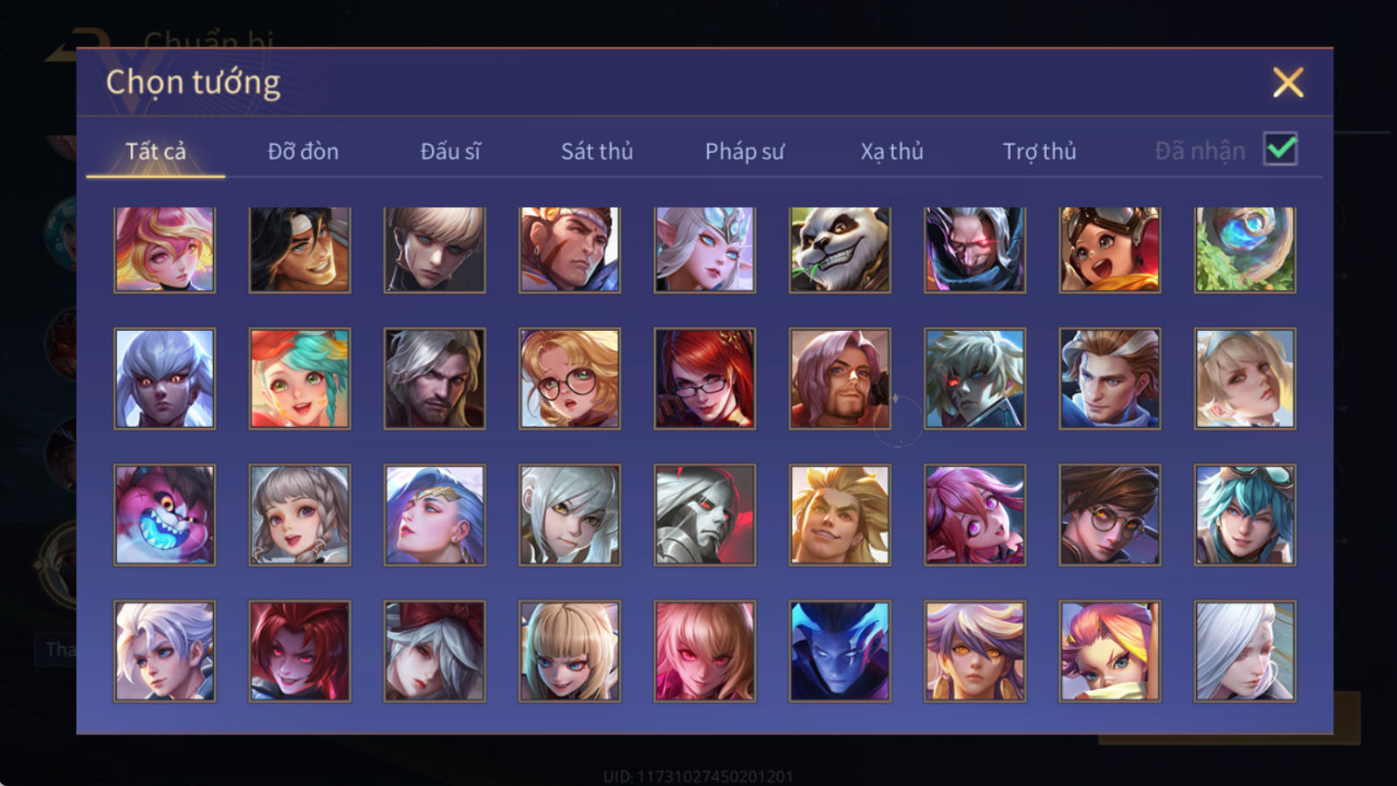The image size is (1397, 786).
Task: Show the Pháp sư hero category
Action: 744,151
